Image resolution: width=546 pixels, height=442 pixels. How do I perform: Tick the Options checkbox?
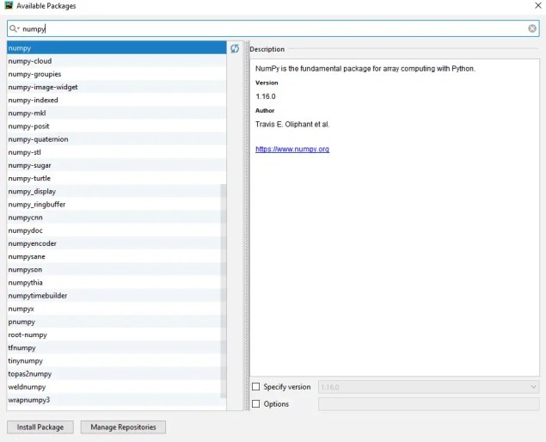(255, 404)
